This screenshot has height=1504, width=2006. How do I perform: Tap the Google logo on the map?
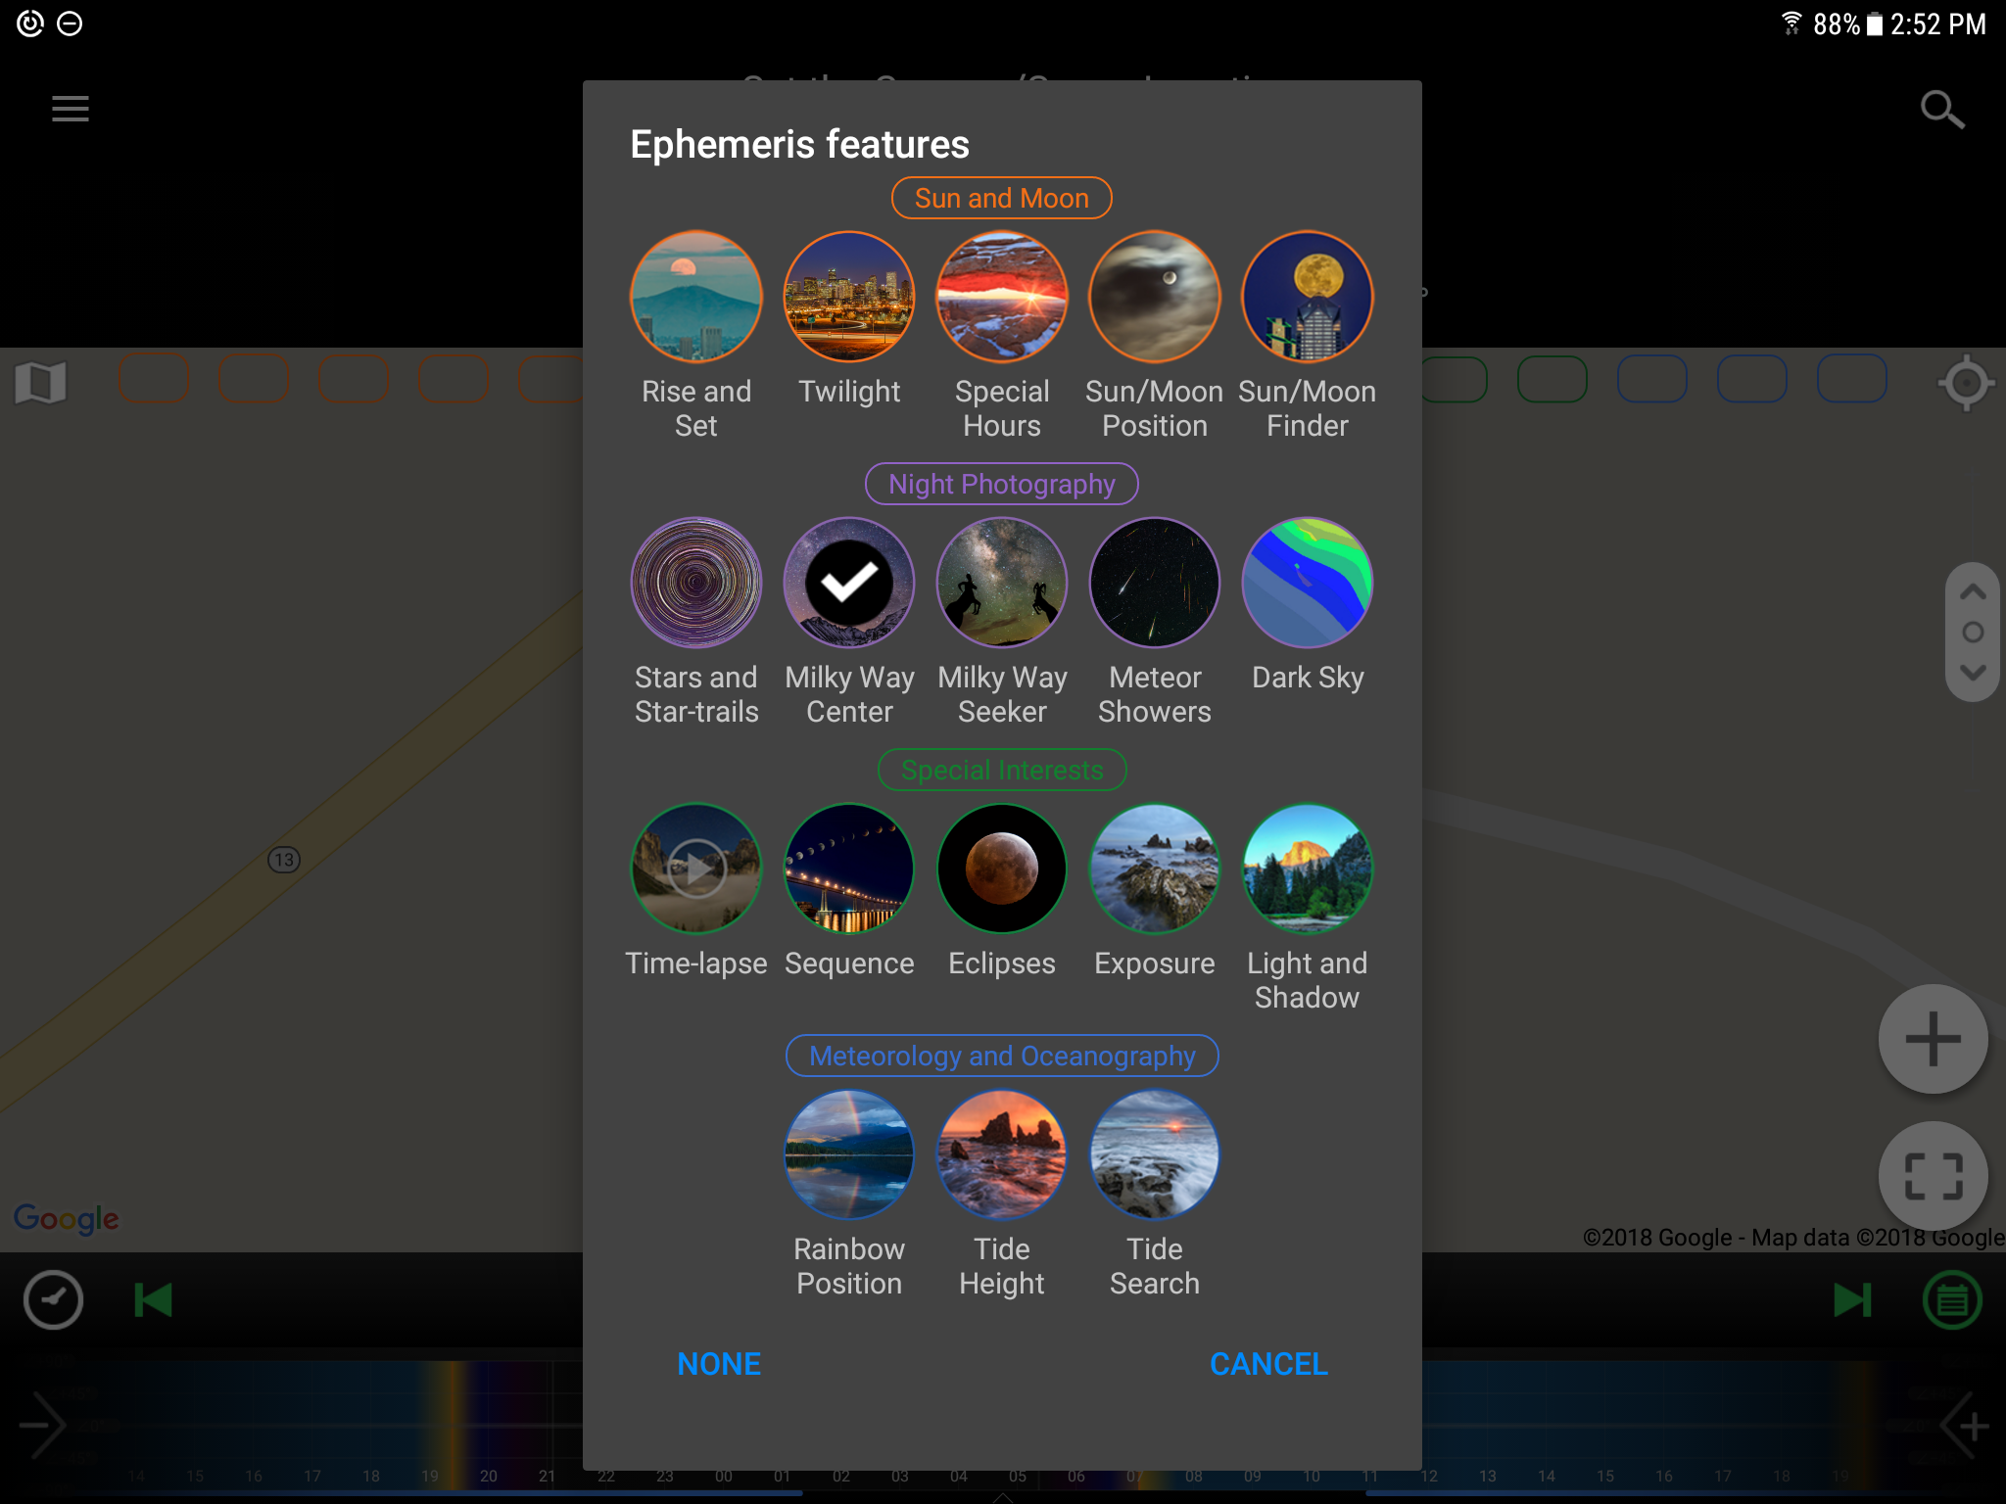(x=67, y=1219)
